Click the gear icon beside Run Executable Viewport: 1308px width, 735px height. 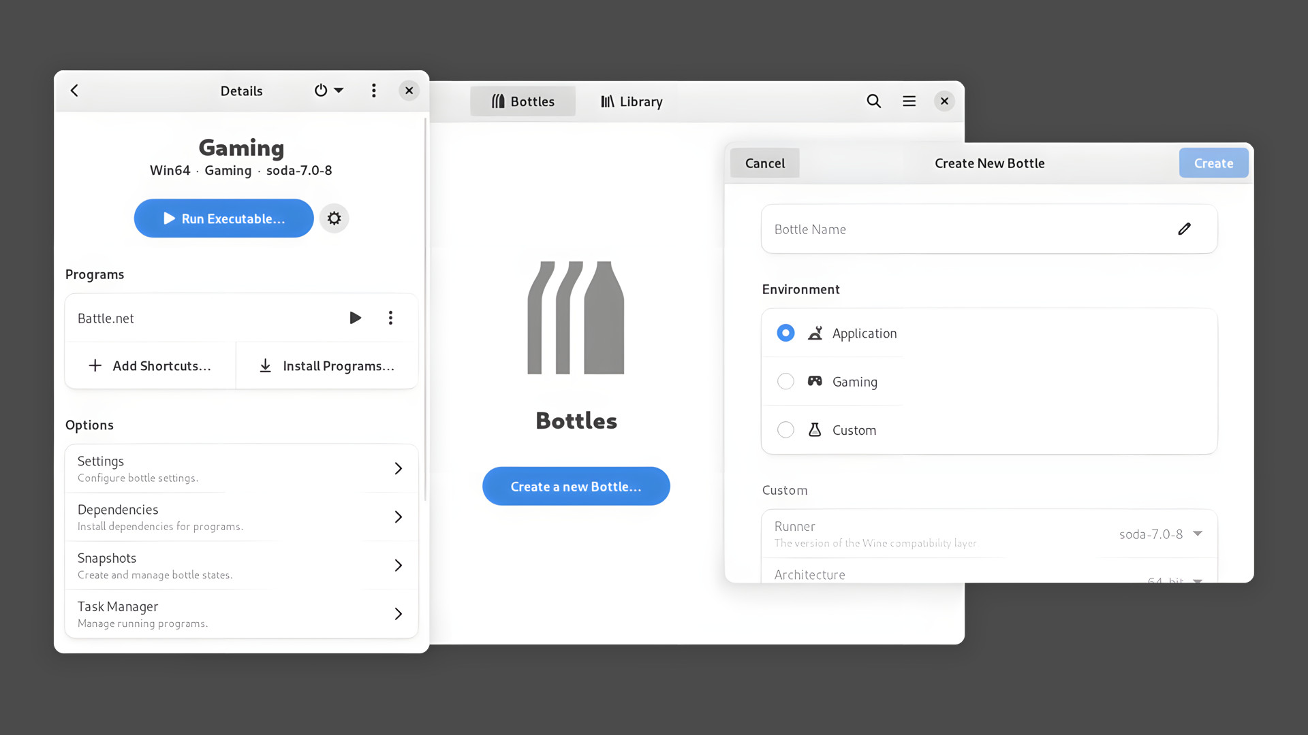[334, 218]
